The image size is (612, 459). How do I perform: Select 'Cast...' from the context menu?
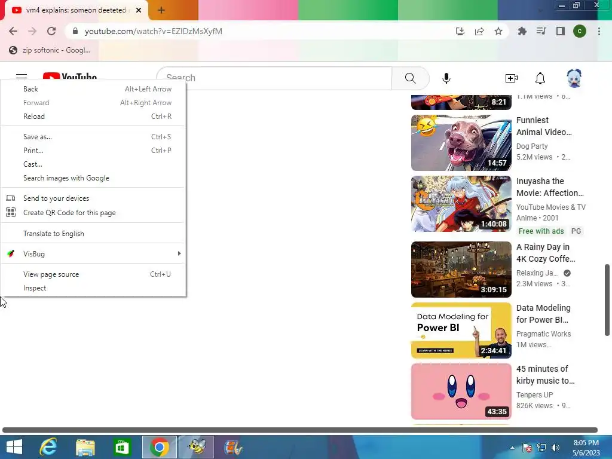pyautogui.click(x=93, y=164)
